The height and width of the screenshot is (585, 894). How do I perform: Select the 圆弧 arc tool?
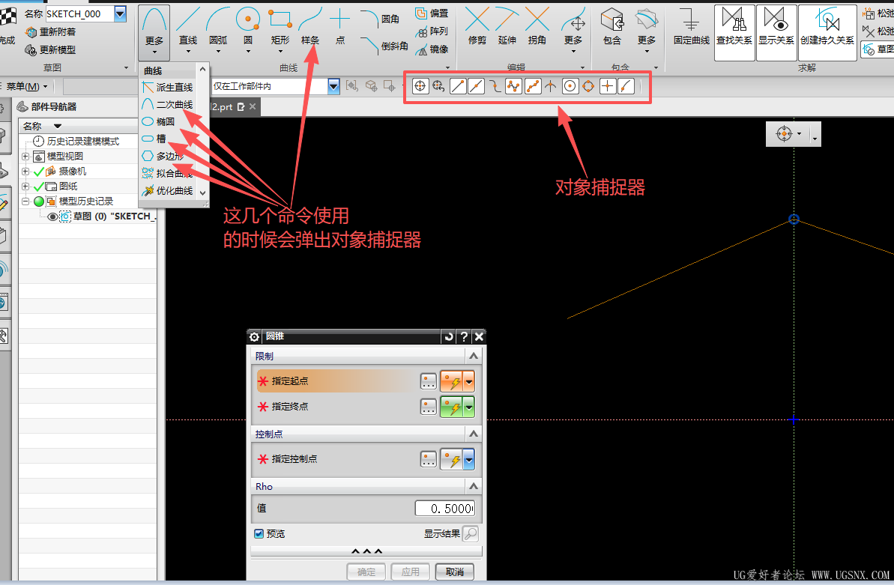218,25
